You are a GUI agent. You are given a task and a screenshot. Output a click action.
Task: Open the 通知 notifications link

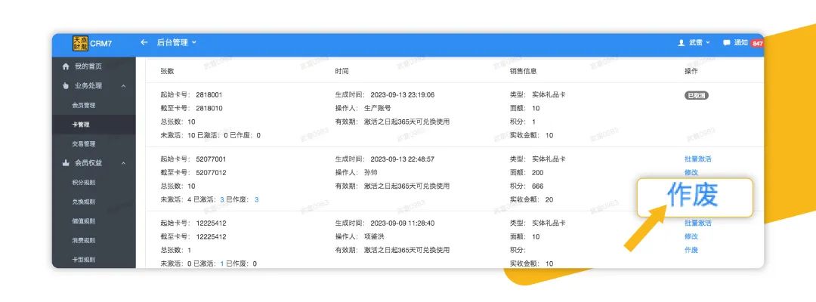point(741,43)
